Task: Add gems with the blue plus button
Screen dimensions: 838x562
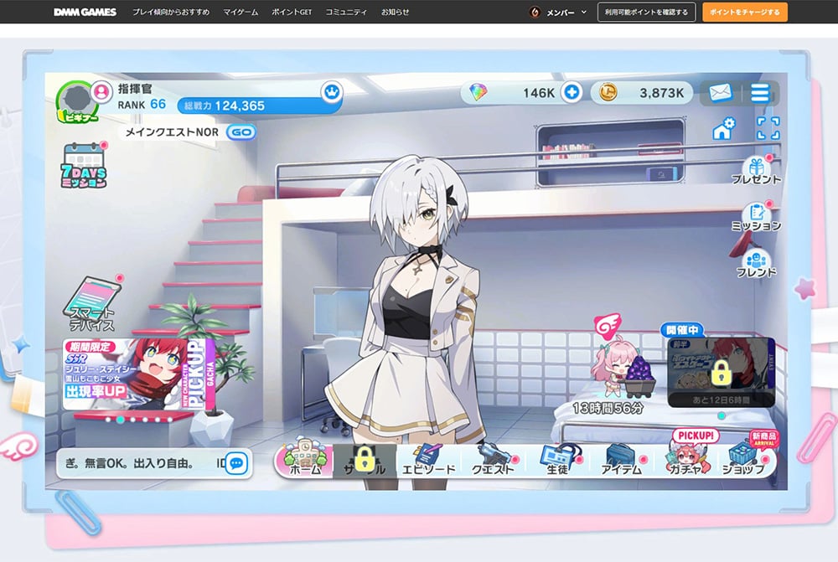Action: 572,92
